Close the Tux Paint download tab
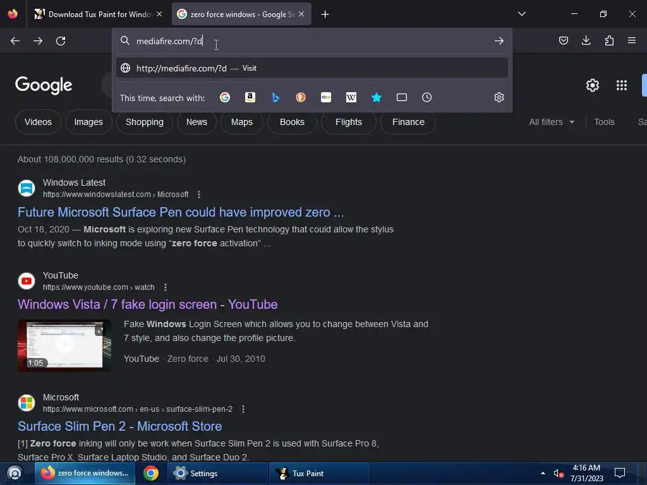The width and height of the screenshot is (647, 485). (x=159, y=14)
